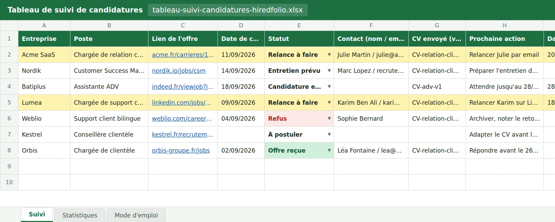Switch to the Suivi sheet tab
This screenshot has height=222, width=555.
click(x=37, y=214)
